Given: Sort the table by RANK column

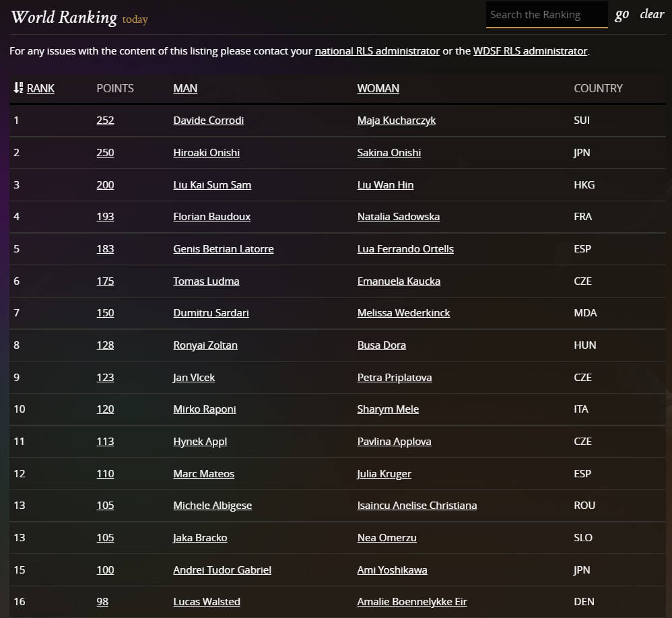Looking at the screenshot, I should click(40, 88).
